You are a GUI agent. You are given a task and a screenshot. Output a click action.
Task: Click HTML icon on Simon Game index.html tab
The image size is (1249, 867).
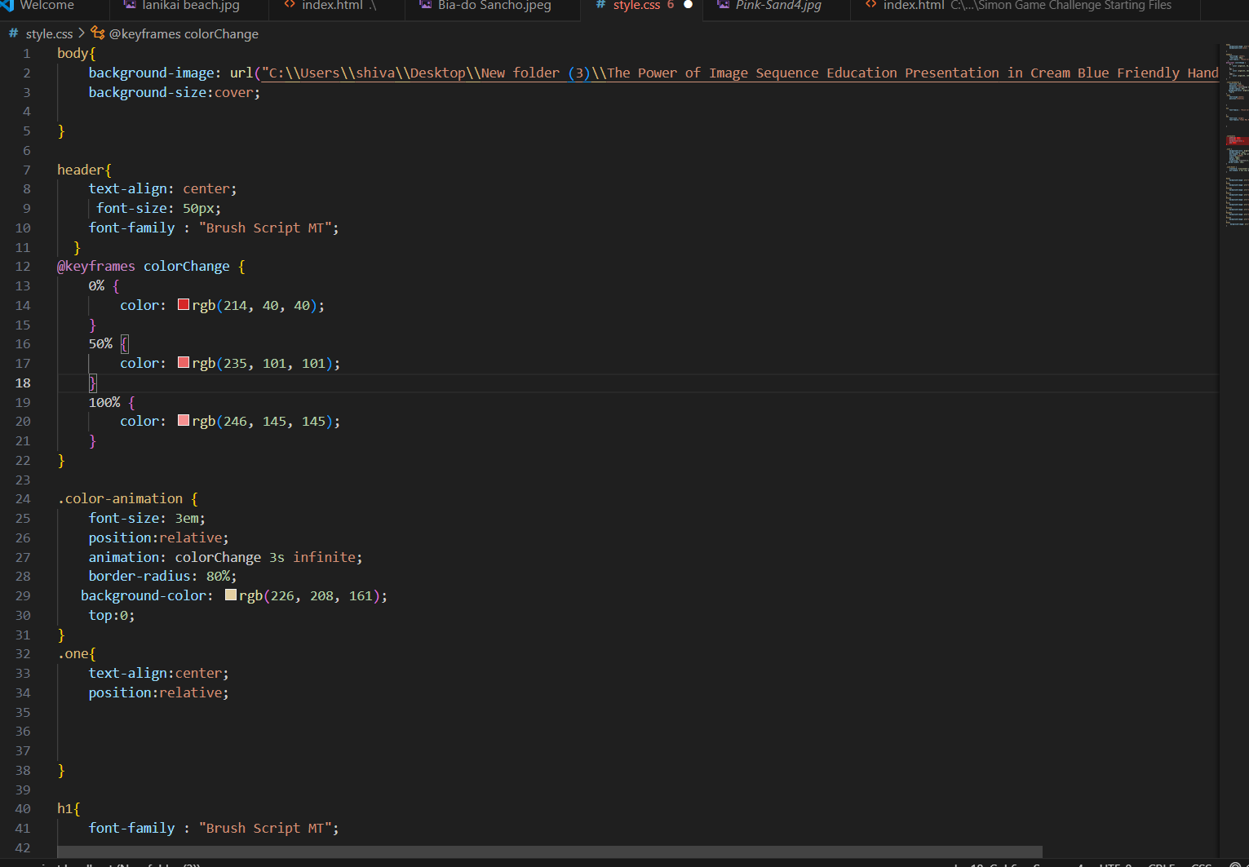(x=870, y=5)
